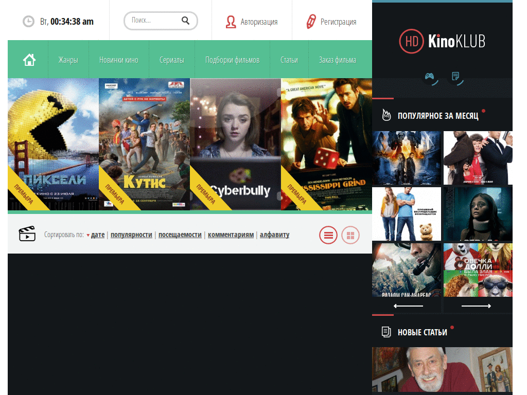This screenshot has height=395, width=527.
Task: Click the Популярное за месяц heading
Action: [x=438, y=116]
